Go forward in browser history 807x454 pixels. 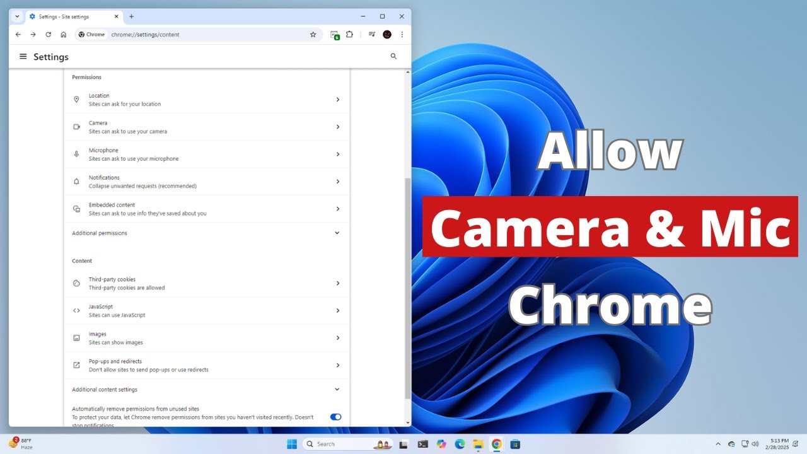click(x=33, y=35)
